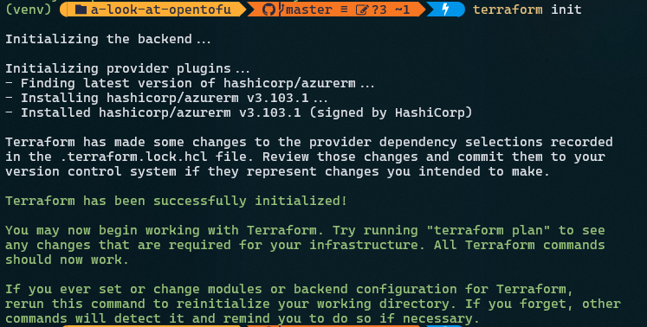Click the quoted terraform plan command
Screen dimensions: 647x327
488,230
